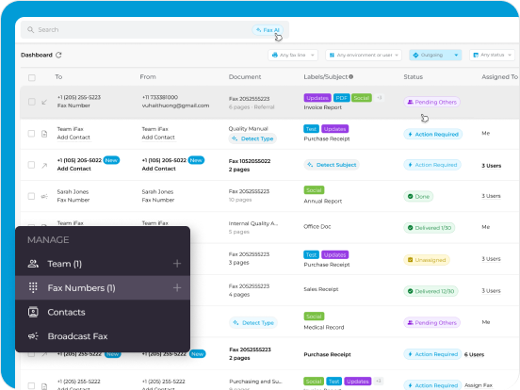Click Add Contact under From Team iFax

[x=158, y=138]
